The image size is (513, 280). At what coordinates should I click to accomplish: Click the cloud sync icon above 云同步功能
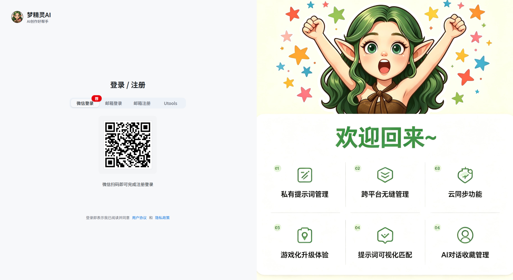(x=465, y=175)
